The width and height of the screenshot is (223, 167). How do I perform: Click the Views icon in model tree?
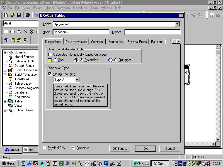pos(10,106)
